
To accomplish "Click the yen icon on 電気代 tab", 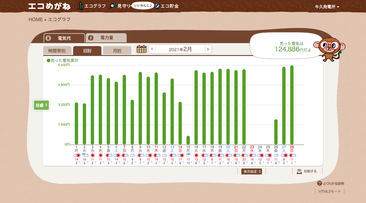I will 48,38.
